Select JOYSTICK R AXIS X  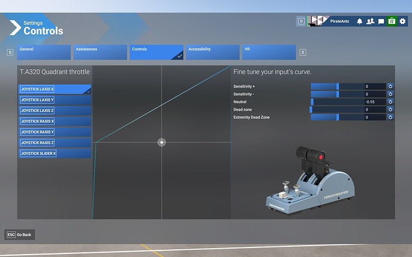tap(55, 121)
